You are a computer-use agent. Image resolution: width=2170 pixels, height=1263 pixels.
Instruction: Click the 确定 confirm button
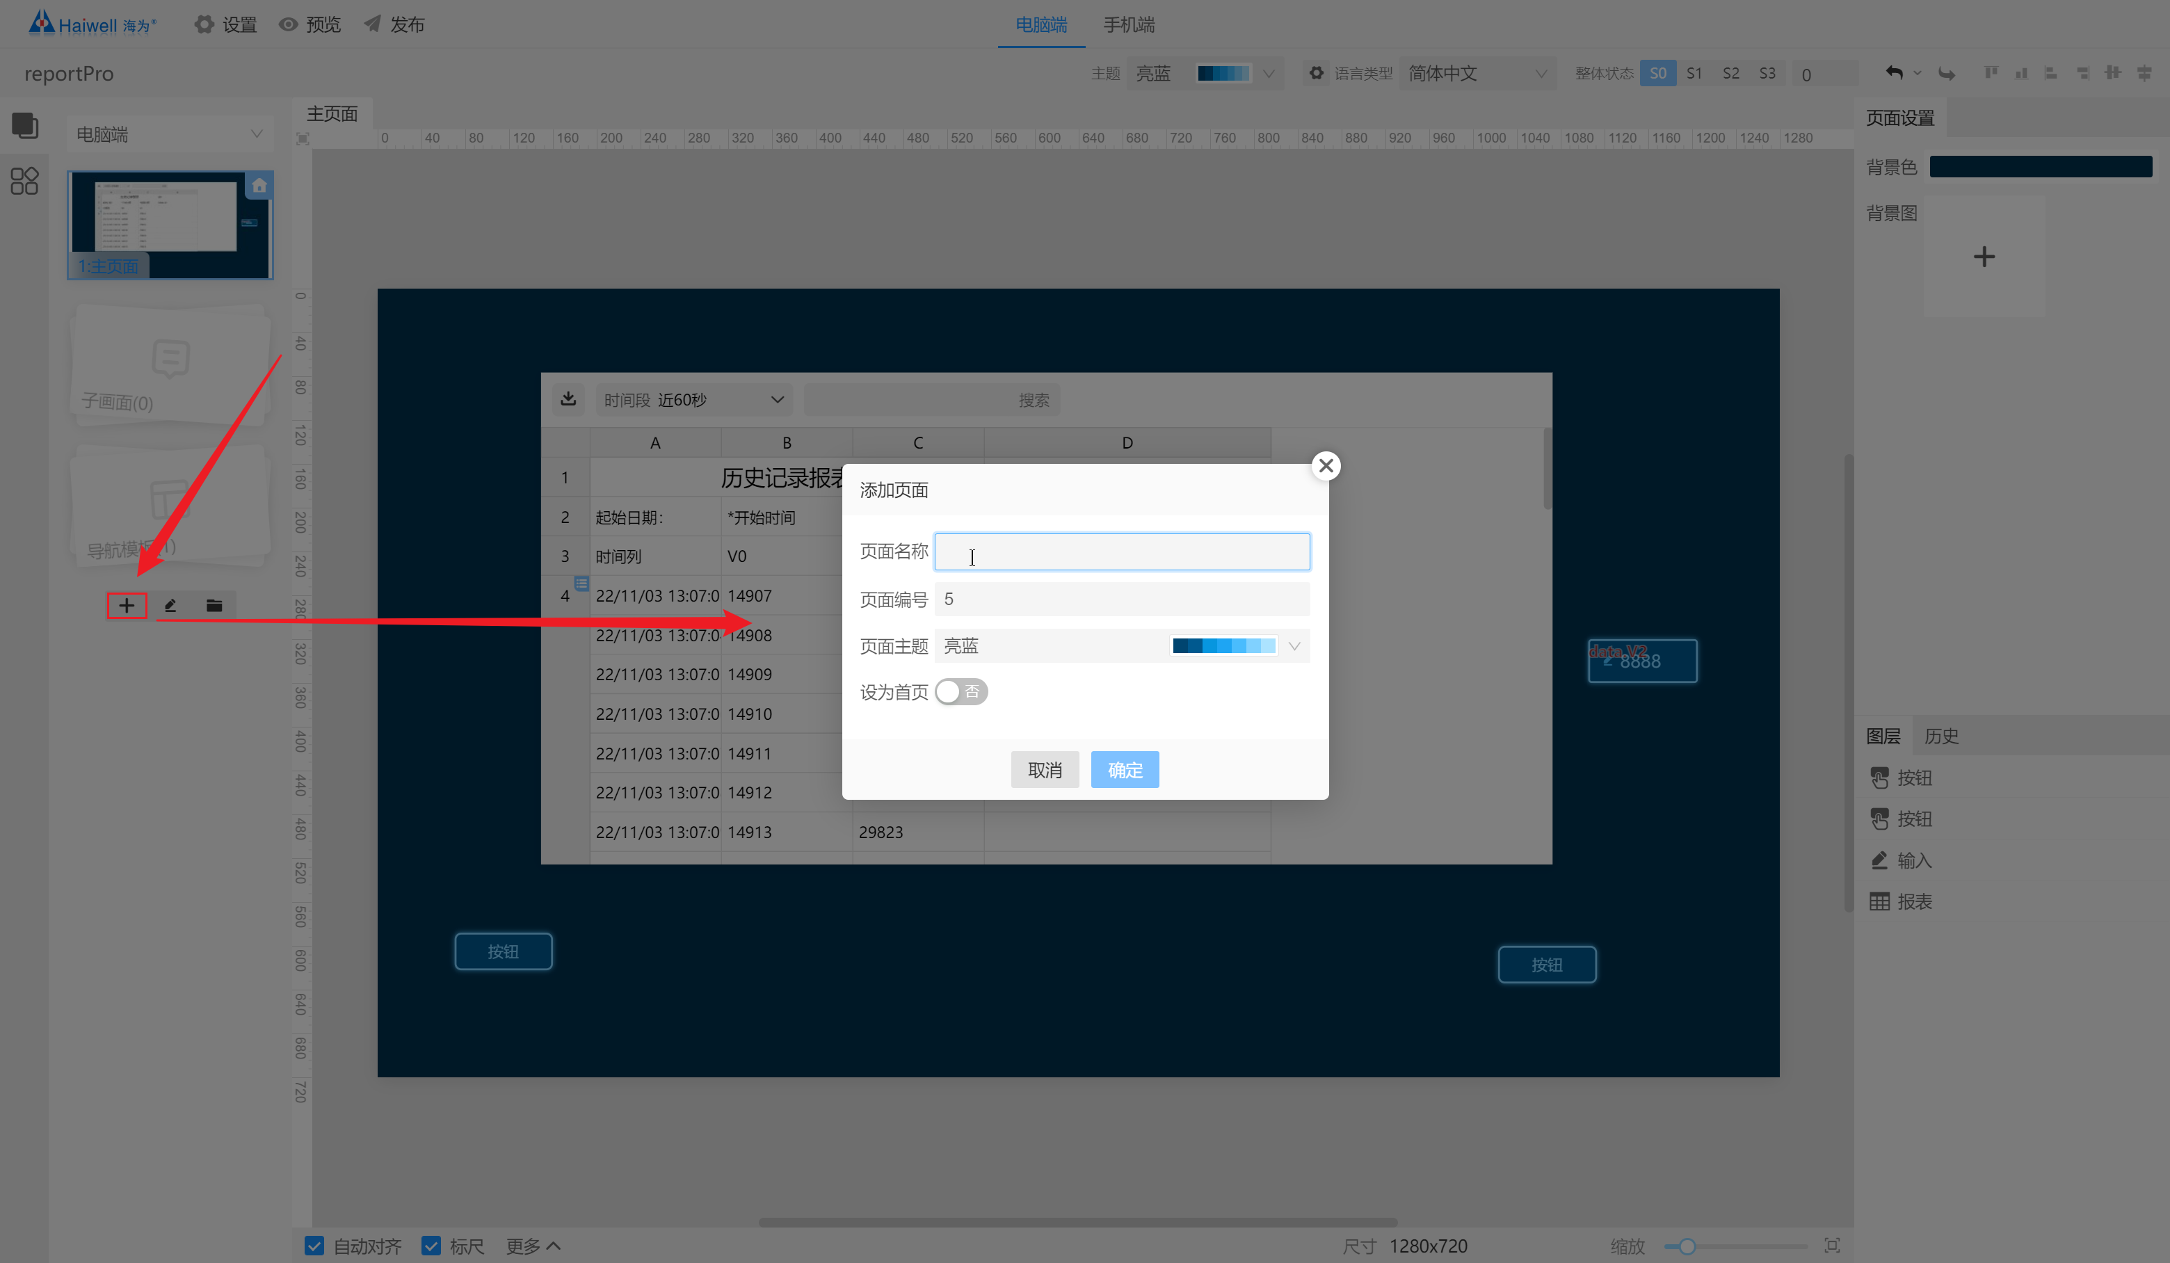[x=1125, y=769]
